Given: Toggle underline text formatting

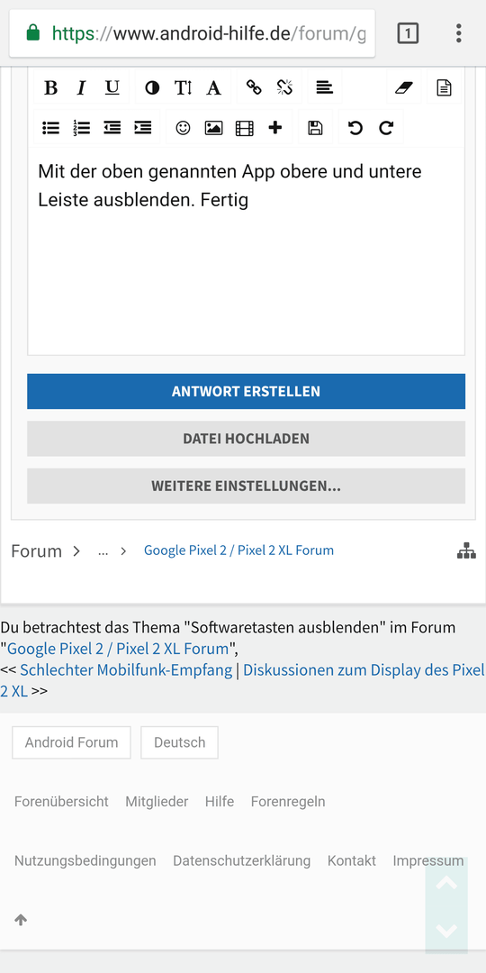Looking at the screenshot, I should click(112, 87).
